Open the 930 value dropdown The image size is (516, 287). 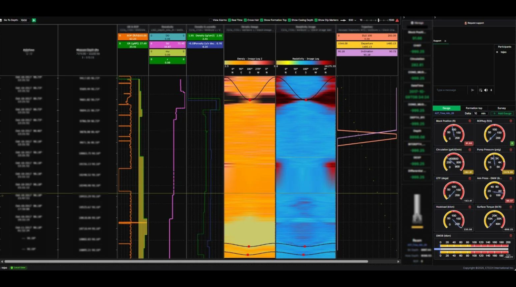pyautogui.click(x=352, y=20)
